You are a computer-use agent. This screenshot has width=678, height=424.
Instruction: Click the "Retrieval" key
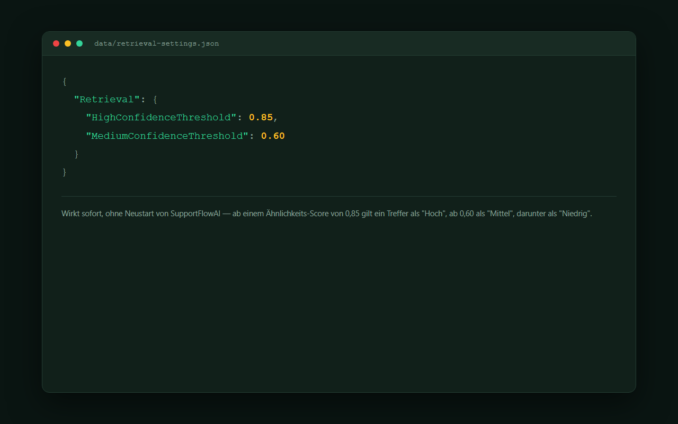point(107,100)
